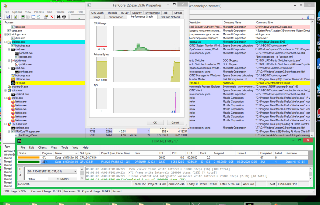Screen dimensions: 320x205
Task: Click the red X Kill Process icon
Action: click(x=52, y=17)
